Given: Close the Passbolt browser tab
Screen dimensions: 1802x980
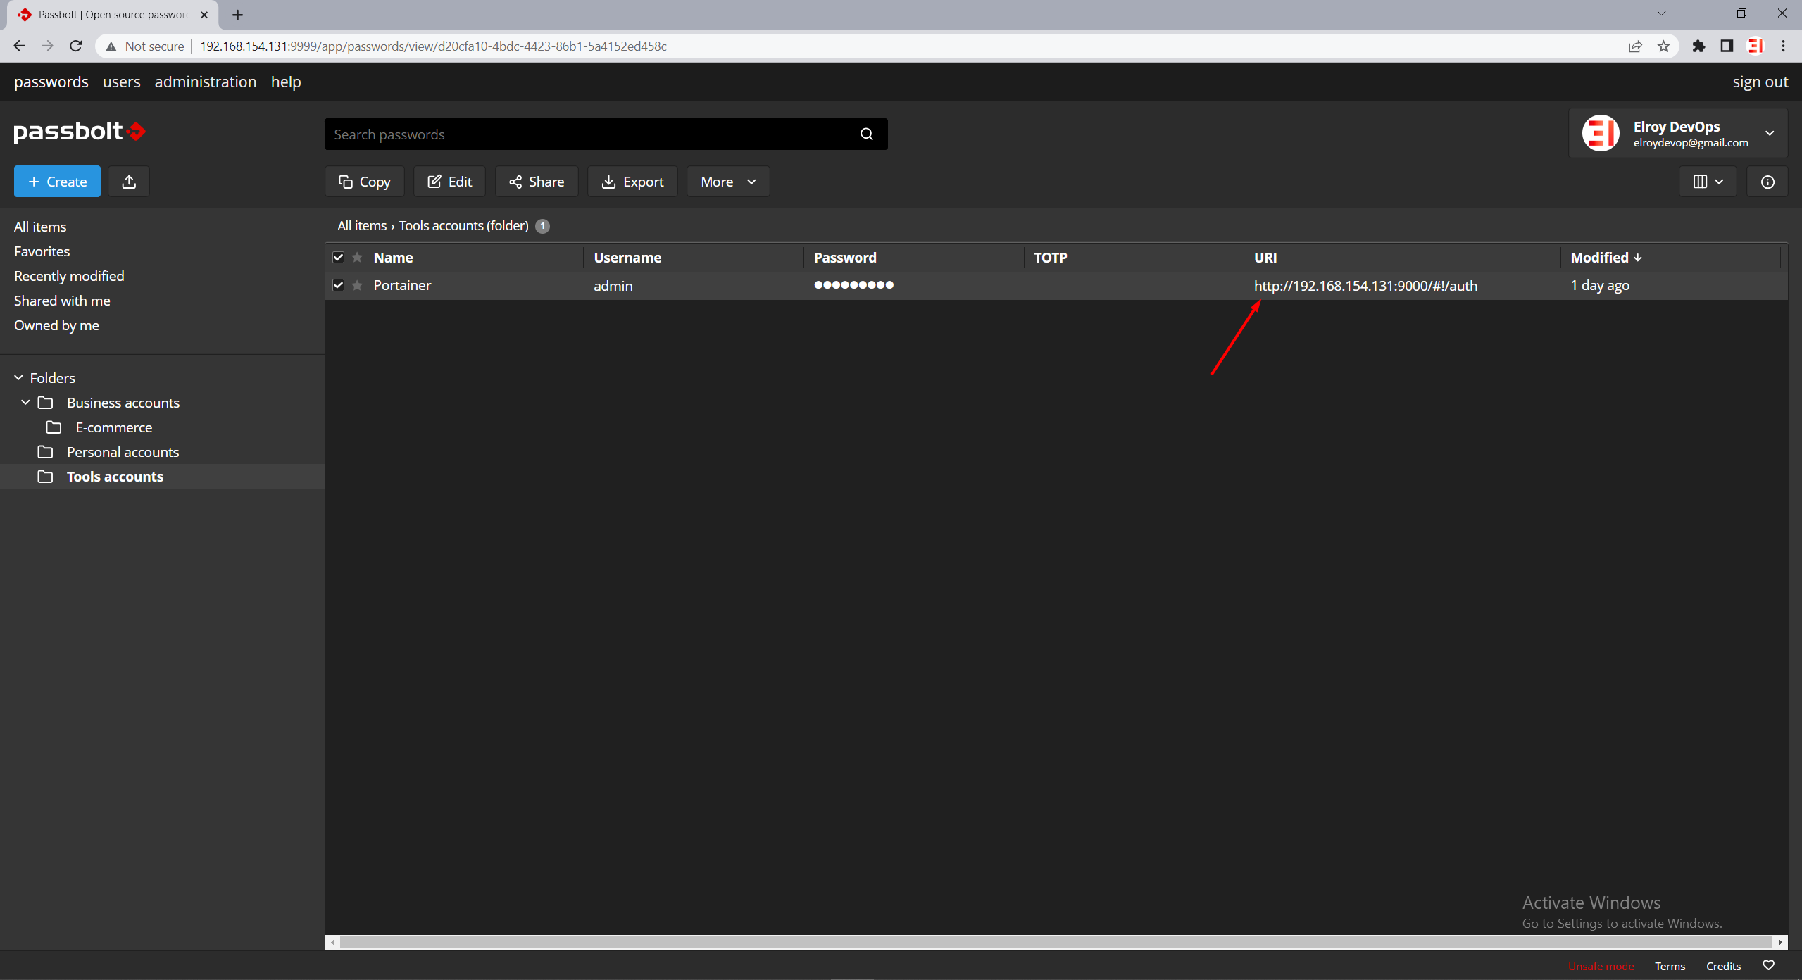Looking at the screenshot, I should tap(204, 15).
